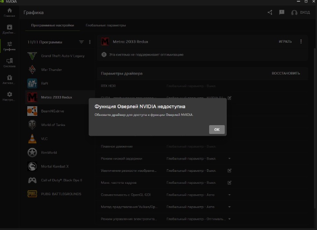Screen dimensions: 317x230
Task: Switch to Программные настройки tab
Action: (52, 25)
